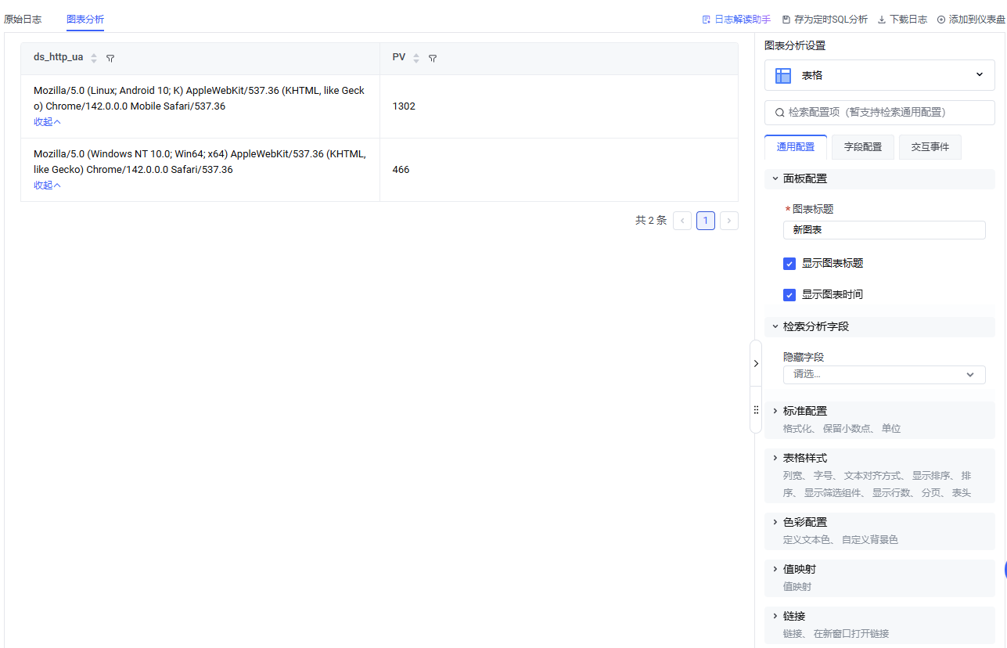Image resolution: width=1007 pixels, height=648 pixels.
Task: Collapse the right settings panel arrow
Action: 756,363
